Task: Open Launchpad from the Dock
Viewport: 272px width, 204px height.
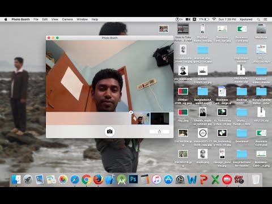Action: coord(28,180)
